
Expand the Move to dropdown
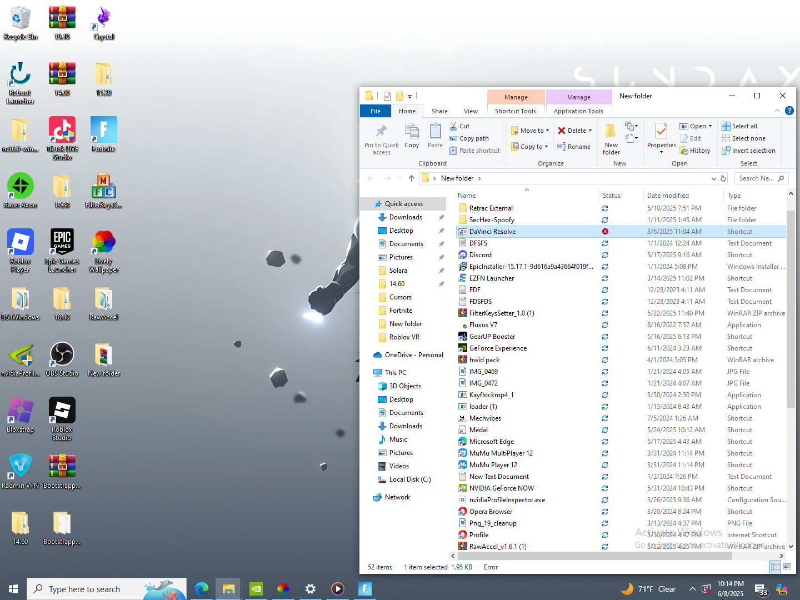548,131
